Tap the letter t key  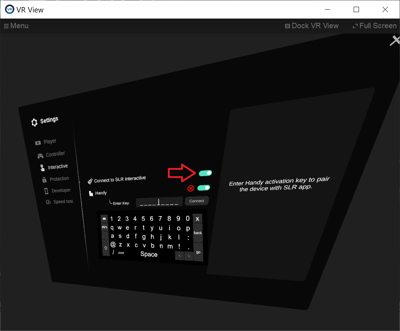coord(144,228)
